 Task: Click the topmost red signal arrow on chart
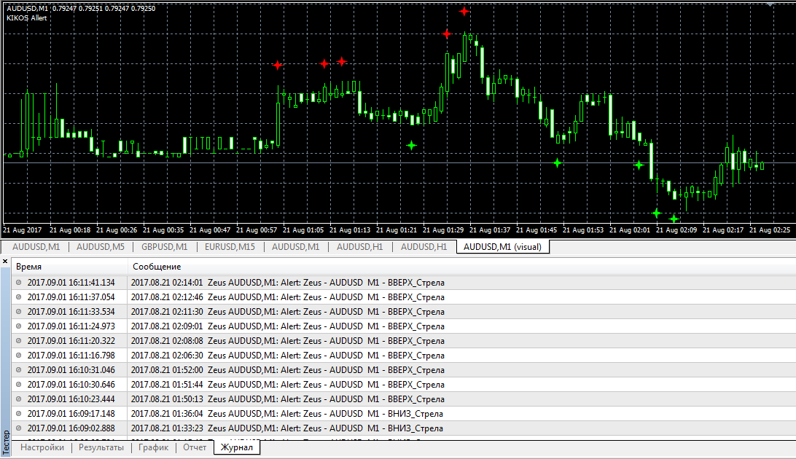pos(464,11)
